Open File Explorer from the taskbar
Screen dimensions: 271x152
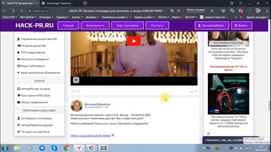[17, 148]
